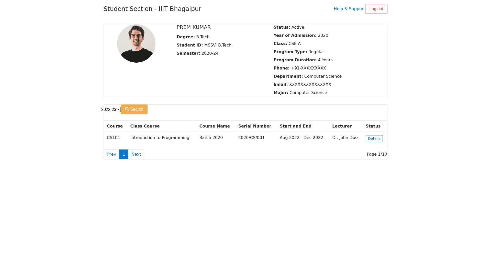Click the CS101 course code cell

click(x=113, y=138)
